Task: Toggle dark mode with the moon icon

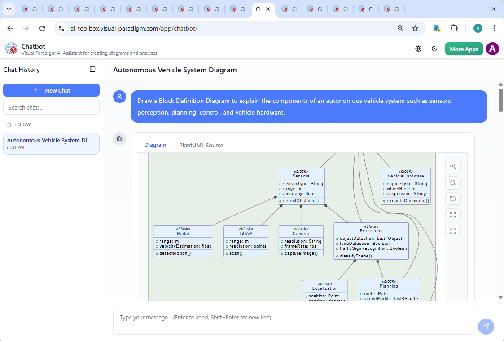Action: [x=434, y=49]
